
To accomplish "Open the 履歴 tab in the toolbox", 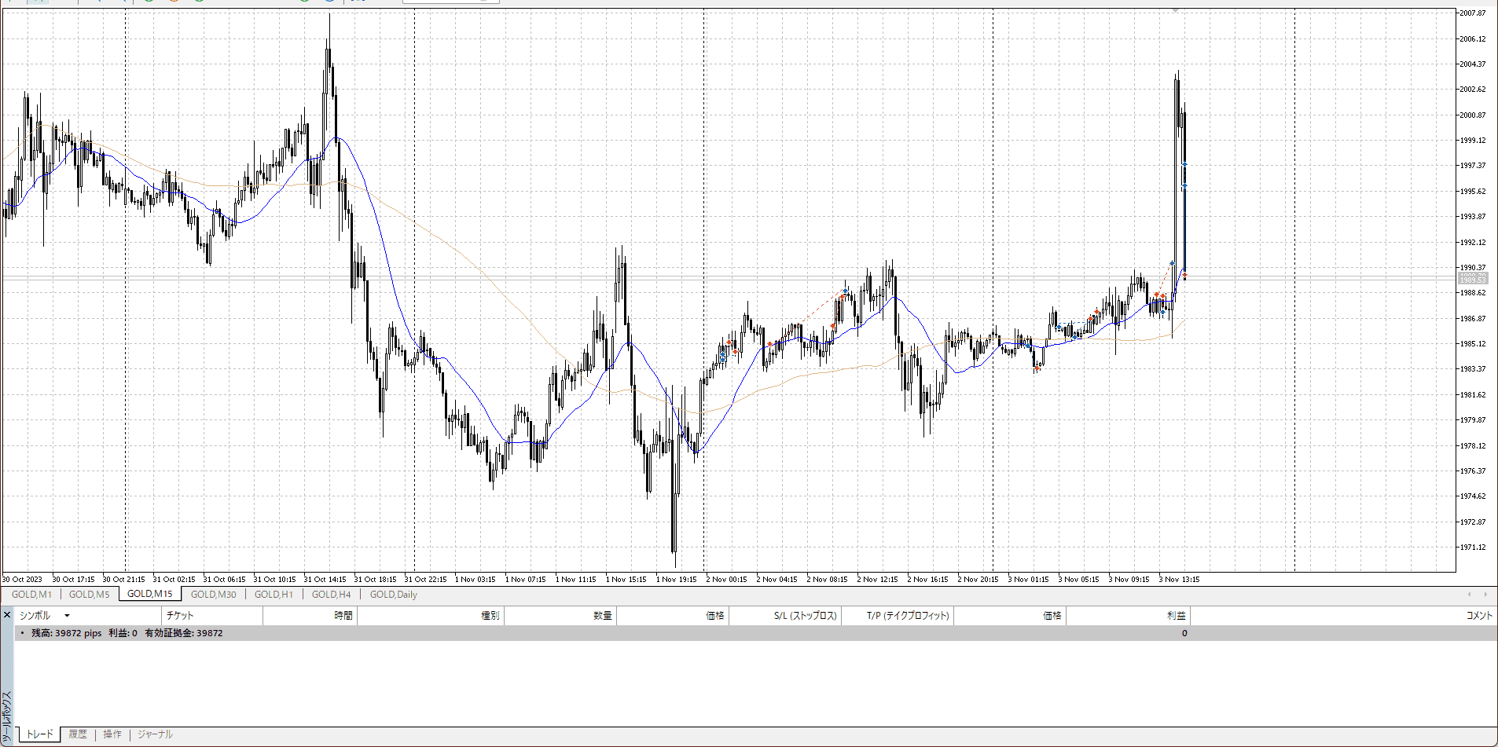I will 77,734.
